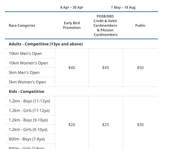Select the 8 Apr – 30 Apr date range
171x149 pixels.
tap(72, 7)
